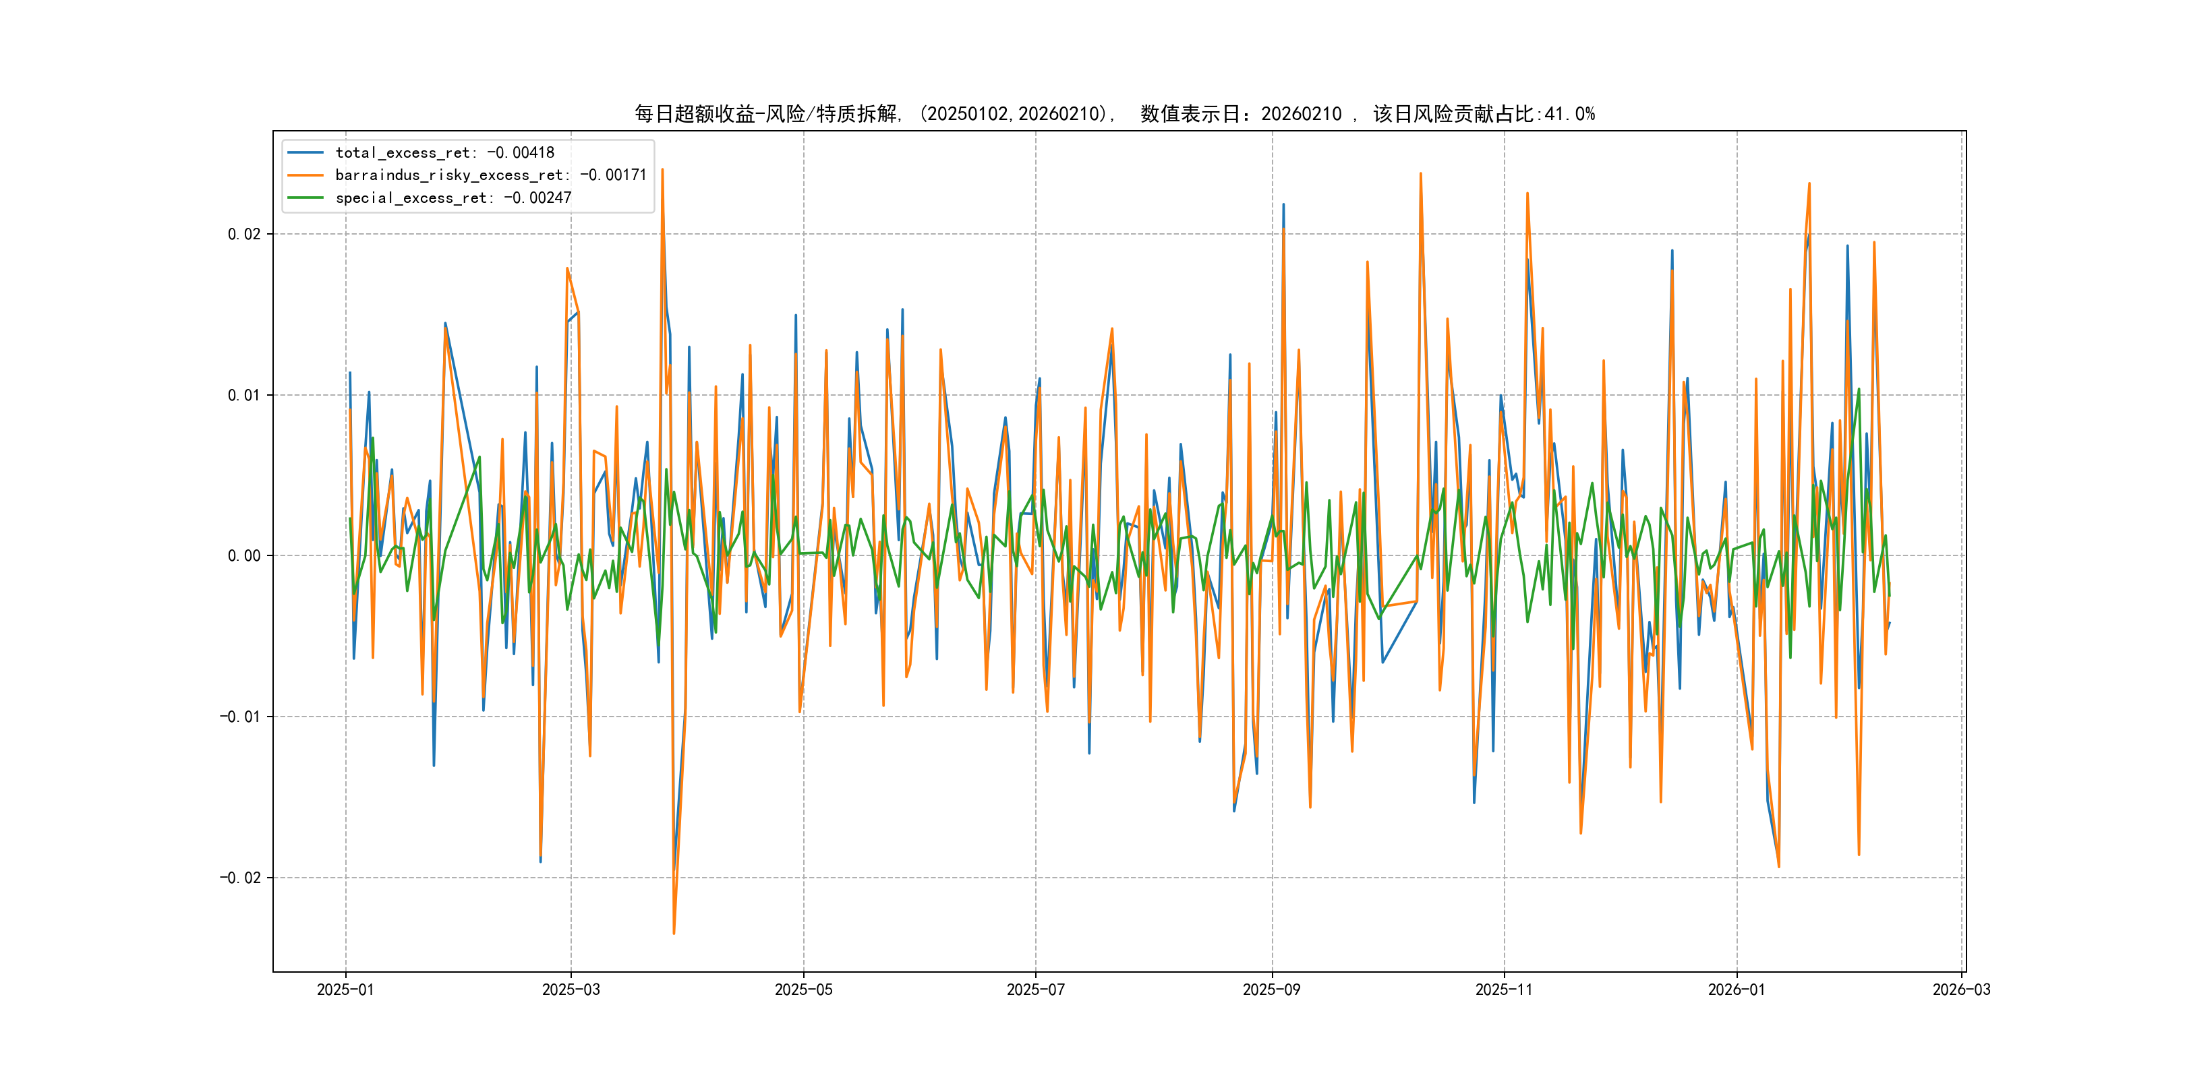Screen dimensions: 2185x1092
Task: Click the 2025-11 x-axis tick label
Action: (1503, 990)
